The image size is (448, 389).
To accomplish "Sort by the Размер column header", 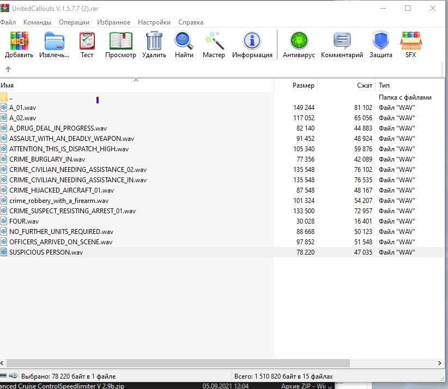I will tap(296, 85).
